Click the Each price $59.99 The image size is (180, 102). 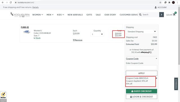tap(76, 34)
